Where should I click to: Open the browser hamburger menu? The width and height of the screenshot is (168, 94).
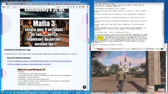click(87, 7)
